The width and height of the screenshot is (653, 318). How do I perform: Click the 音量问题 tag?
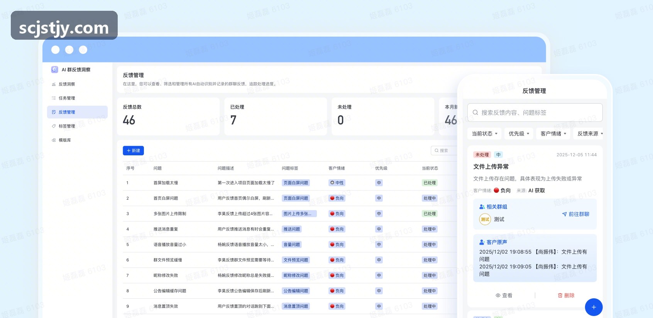click(x=292, y=245)
